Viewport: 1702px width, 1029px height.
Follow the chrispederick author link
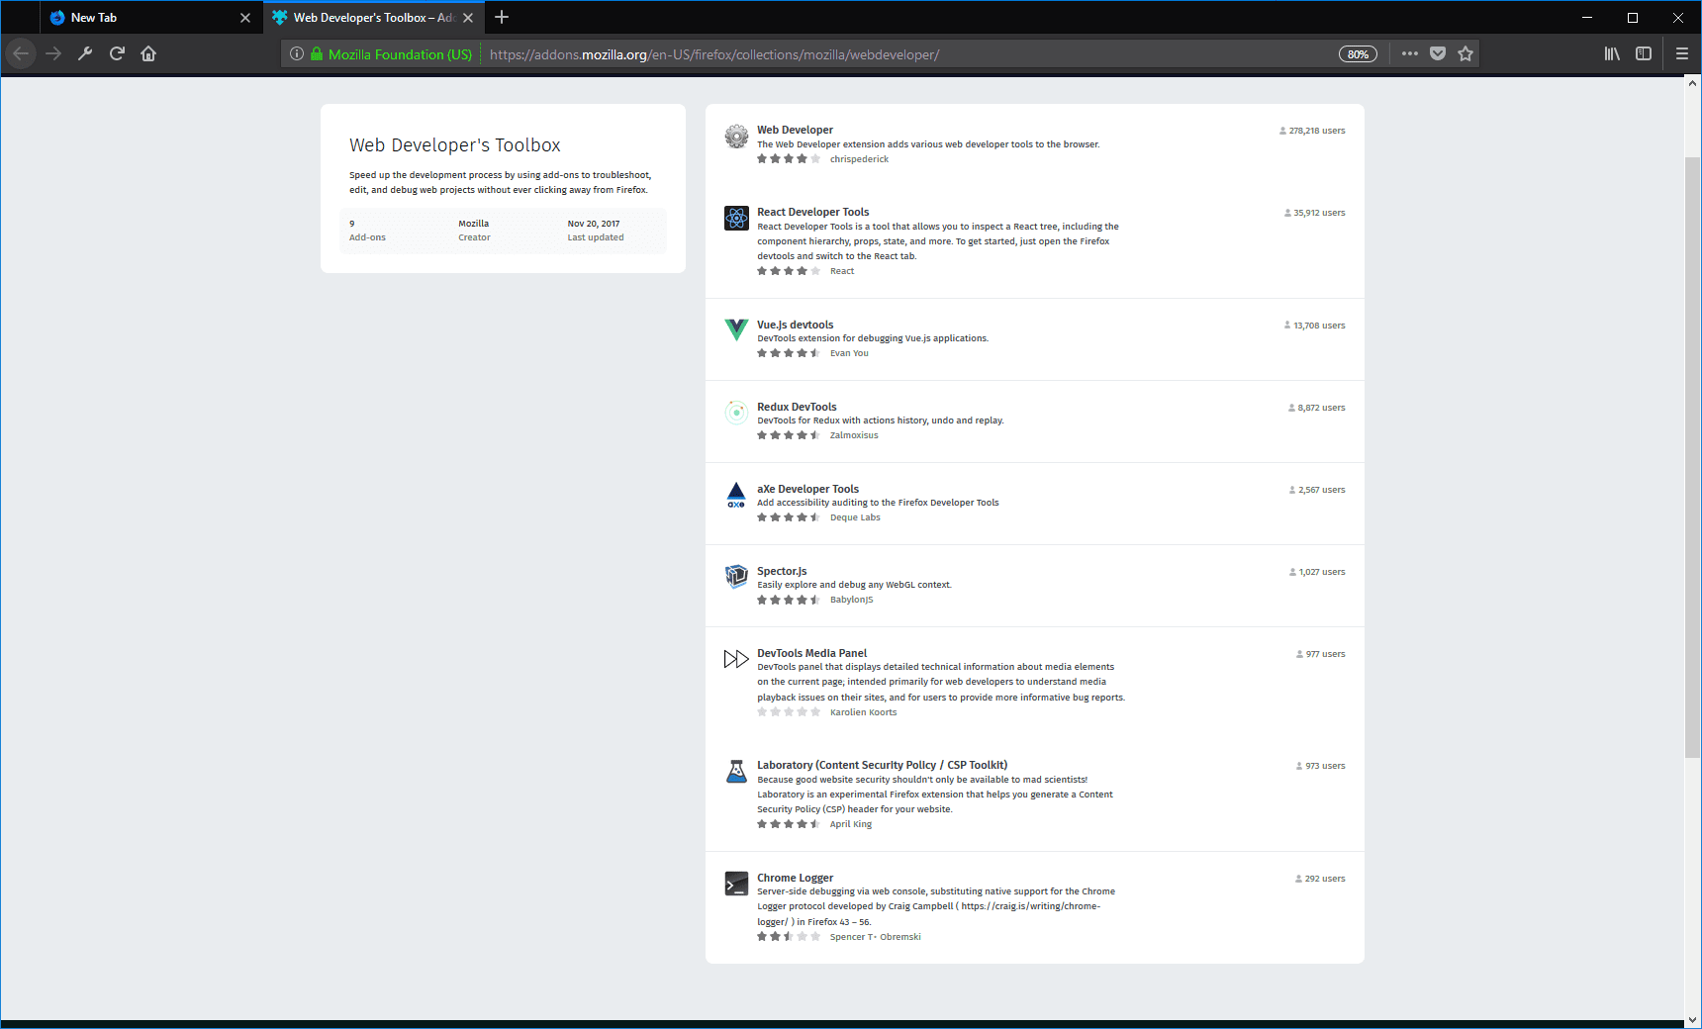pos(859,158)
